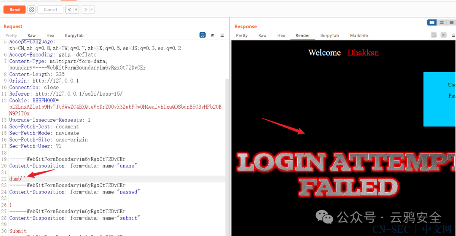Click the Sec-Fetch-Dest: document header
This screenshot has height=236, width=456.
tap(44, 126)
